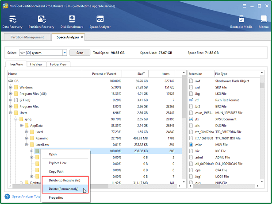Collapse the LocalLow folder node
Screen dimensions: 272x204
coord(27,145)
